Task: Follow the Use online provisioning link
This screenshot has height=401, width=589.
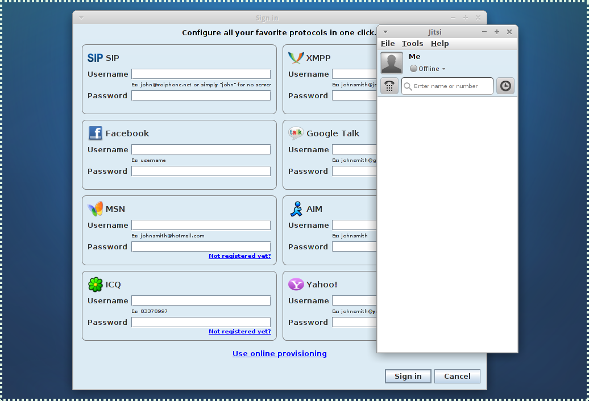Action: [x=280, y=353]
